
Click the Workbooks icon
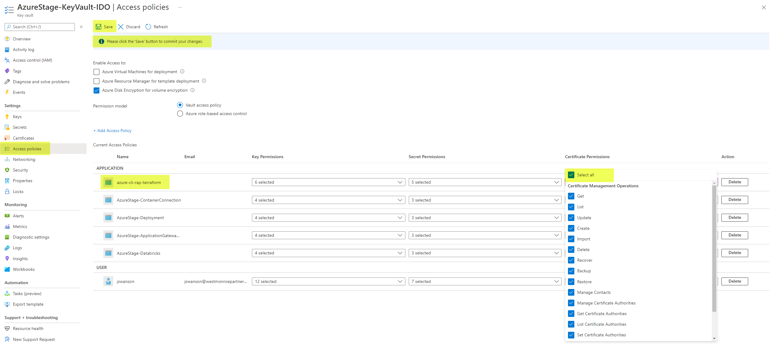[x=7, y=269]
